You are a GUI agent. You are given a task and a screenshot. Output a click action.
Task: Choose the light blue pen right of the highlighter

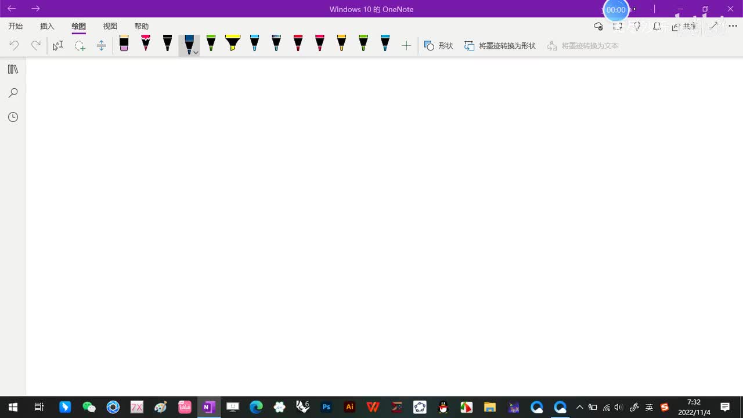tap(254, 44)
